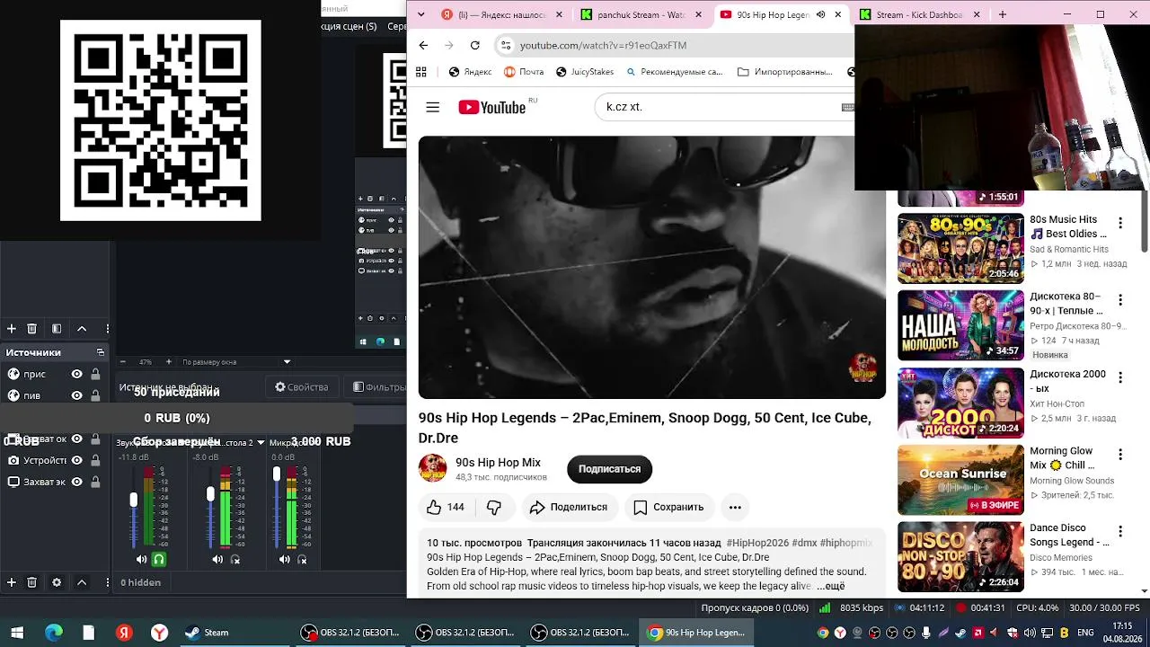Mute the first audio mixer channel

click(x=141, y=559)
